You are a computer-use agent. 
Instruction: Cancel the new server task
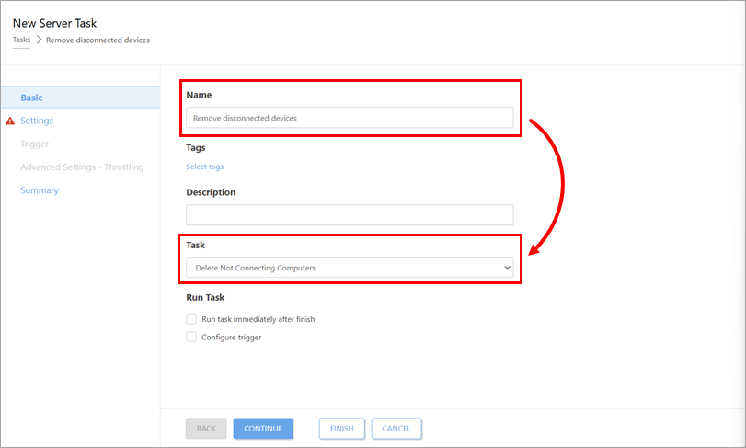click(x=396, y=429)
